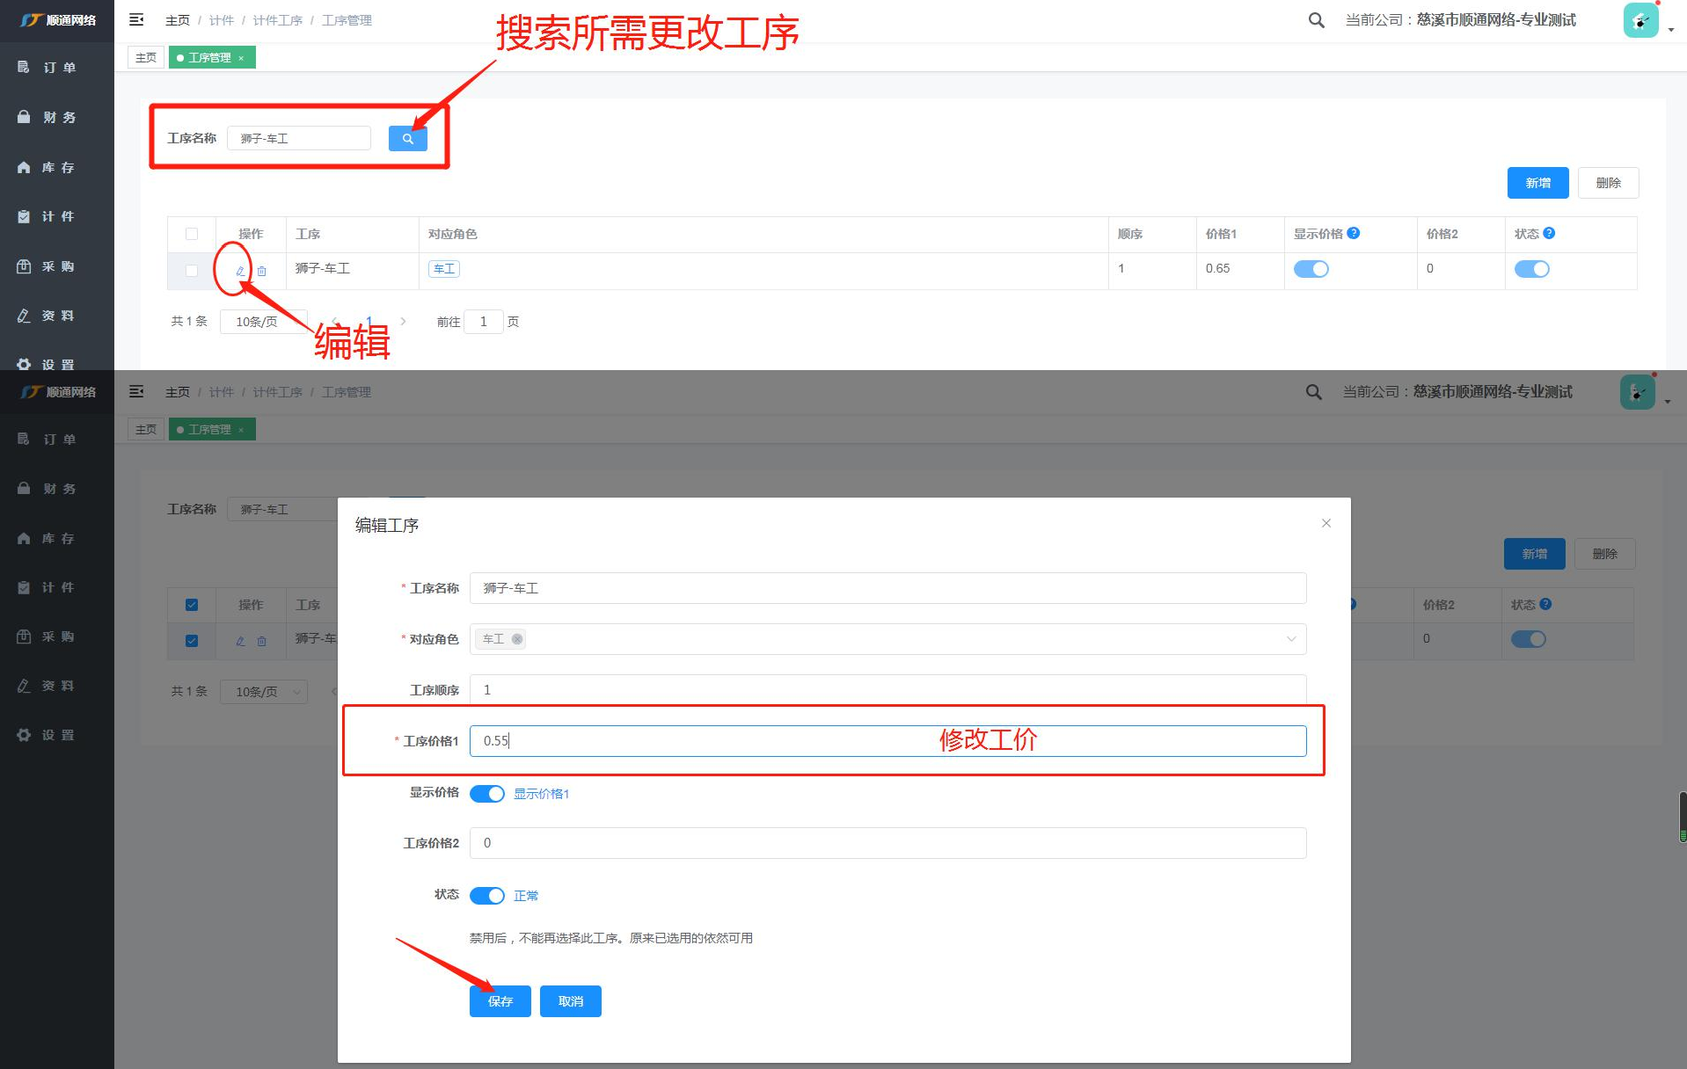Click the edit pencil icon in top table row
The height and width of the screenshot is (1069, 1687).
240,271
